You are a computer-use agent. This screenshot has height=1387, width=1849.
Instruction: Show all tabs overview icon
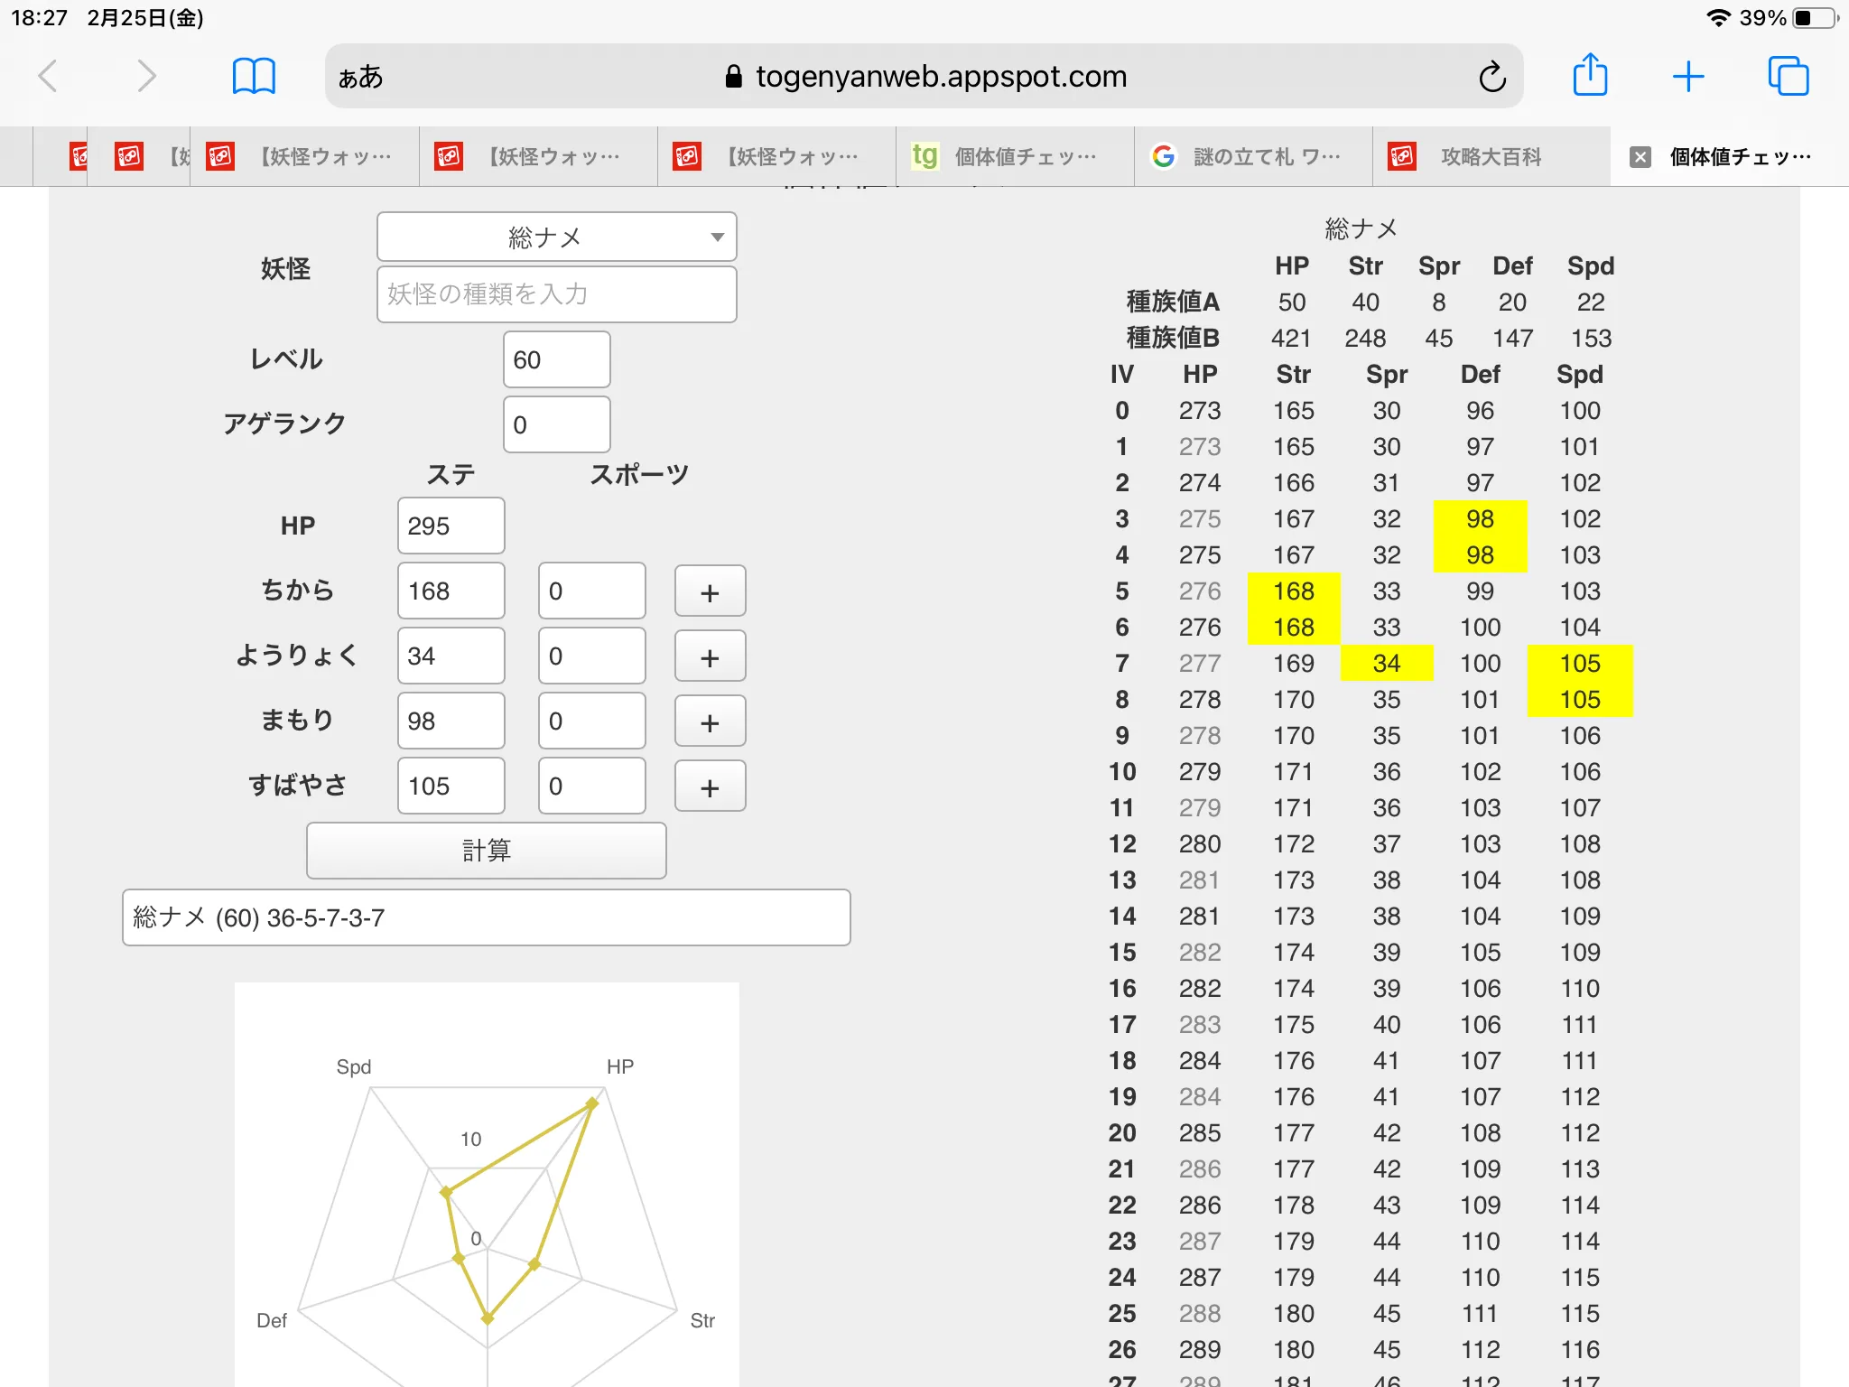(x=1788, y=77)
